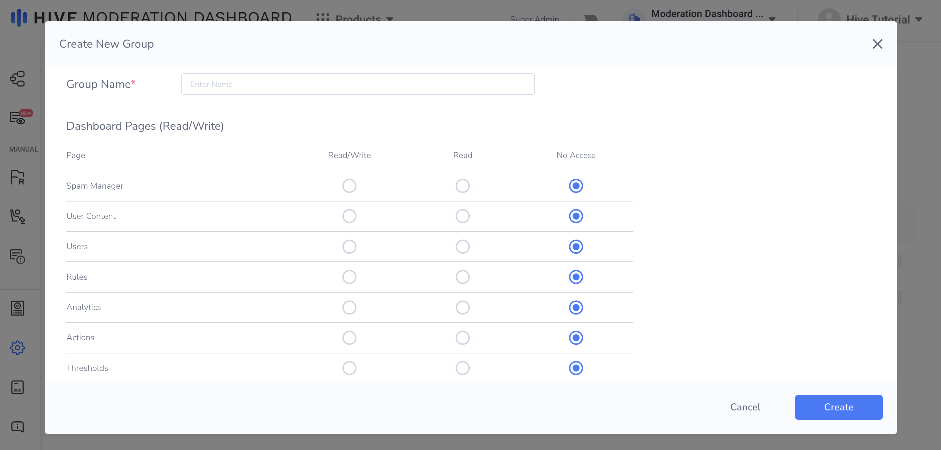Open settings gear in sidebar
The image size is (941, 450).
click(x=17, y=348)
